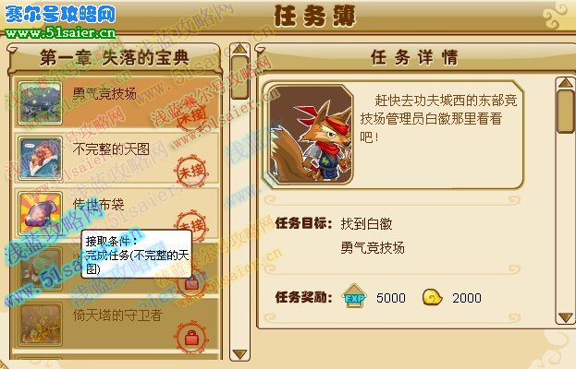Click the EXP reward icon
Screen dimensions: 576x369
click(354, 296)
